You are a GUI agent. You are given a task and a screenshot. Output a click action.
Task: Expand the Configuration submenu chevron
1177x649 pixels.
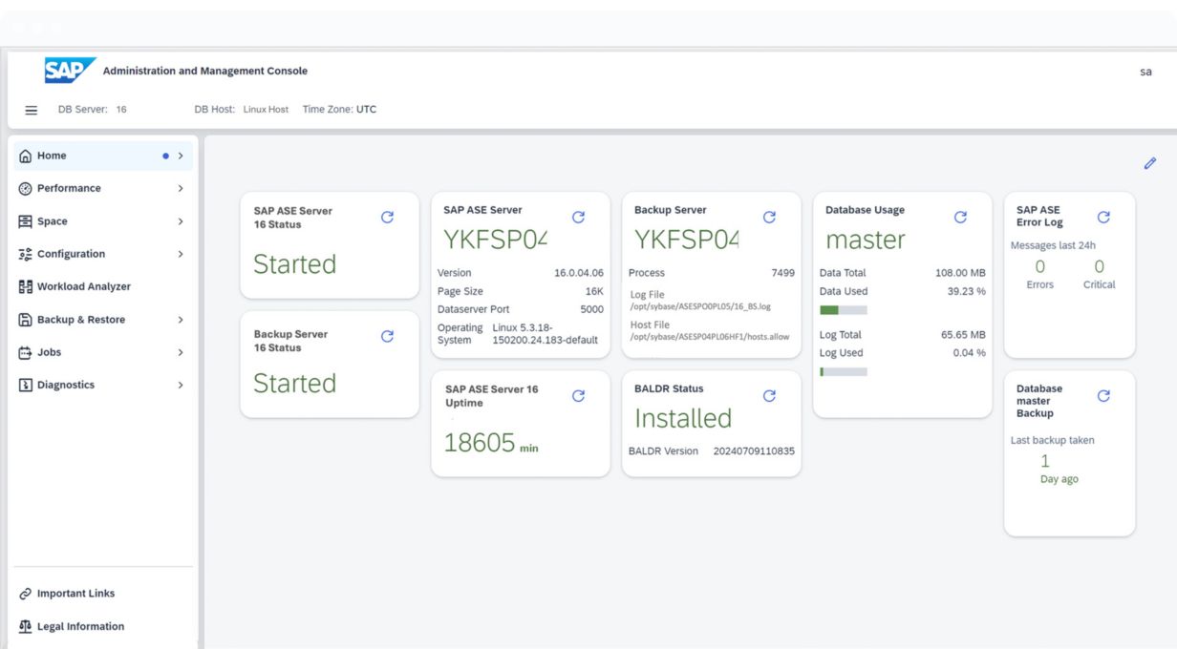click(x=181, y=254)
